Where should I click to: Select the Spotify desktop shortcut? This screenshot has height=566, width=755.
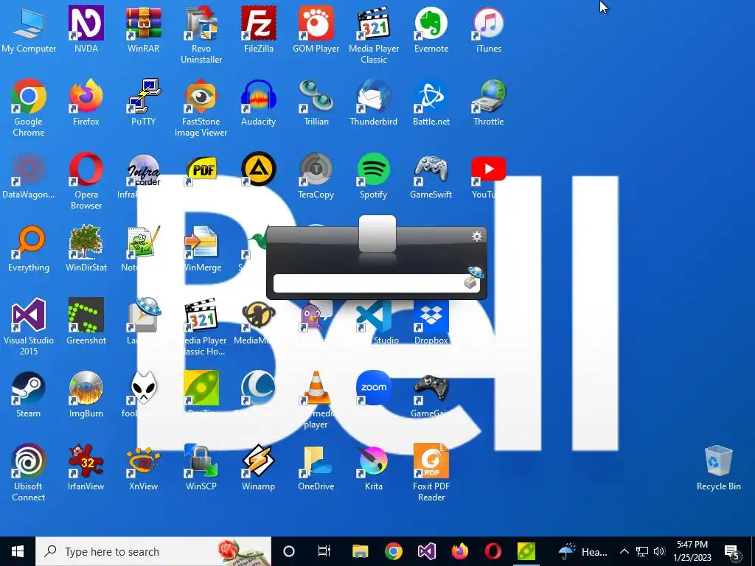[x=374, y=175]
